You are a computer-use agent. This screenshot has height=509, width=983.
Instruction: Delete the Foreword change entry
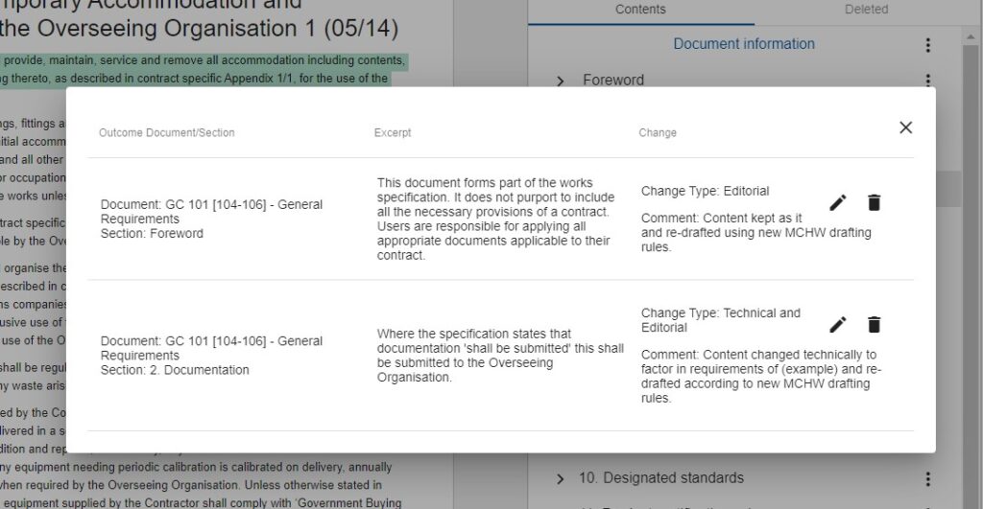point(874,202)
